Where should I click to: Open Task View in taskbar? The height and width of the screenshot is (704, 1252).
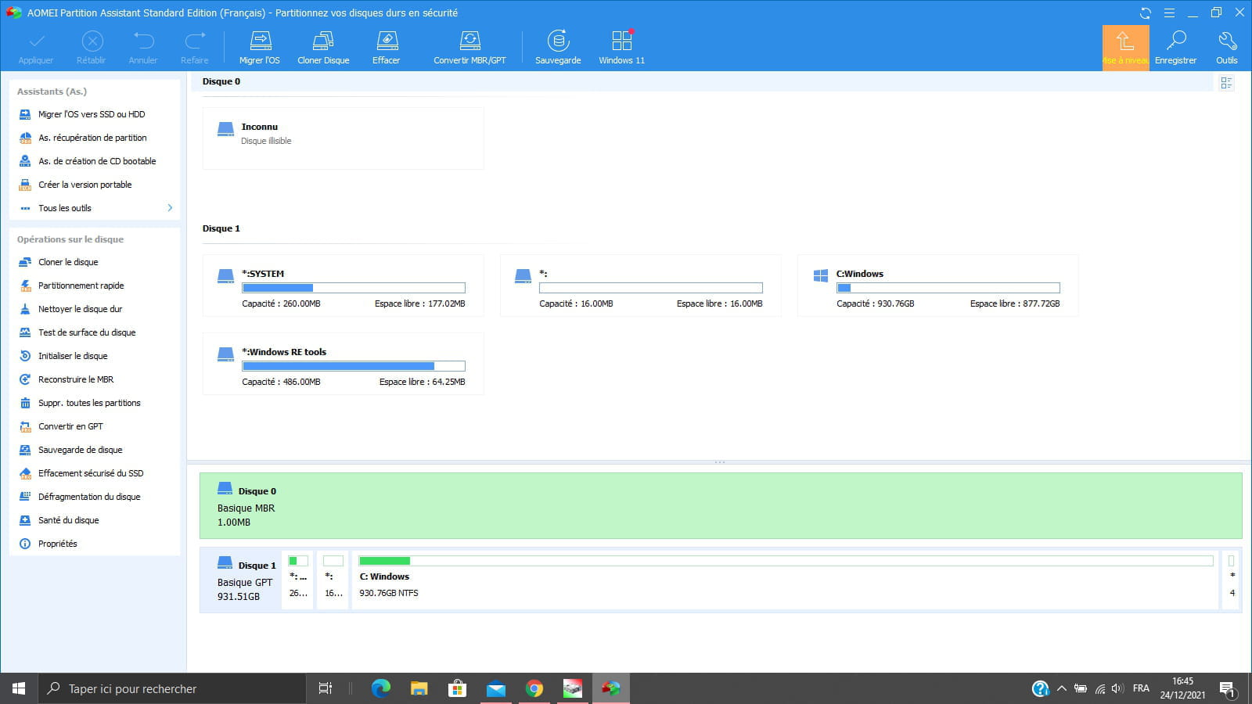(326, 688)
